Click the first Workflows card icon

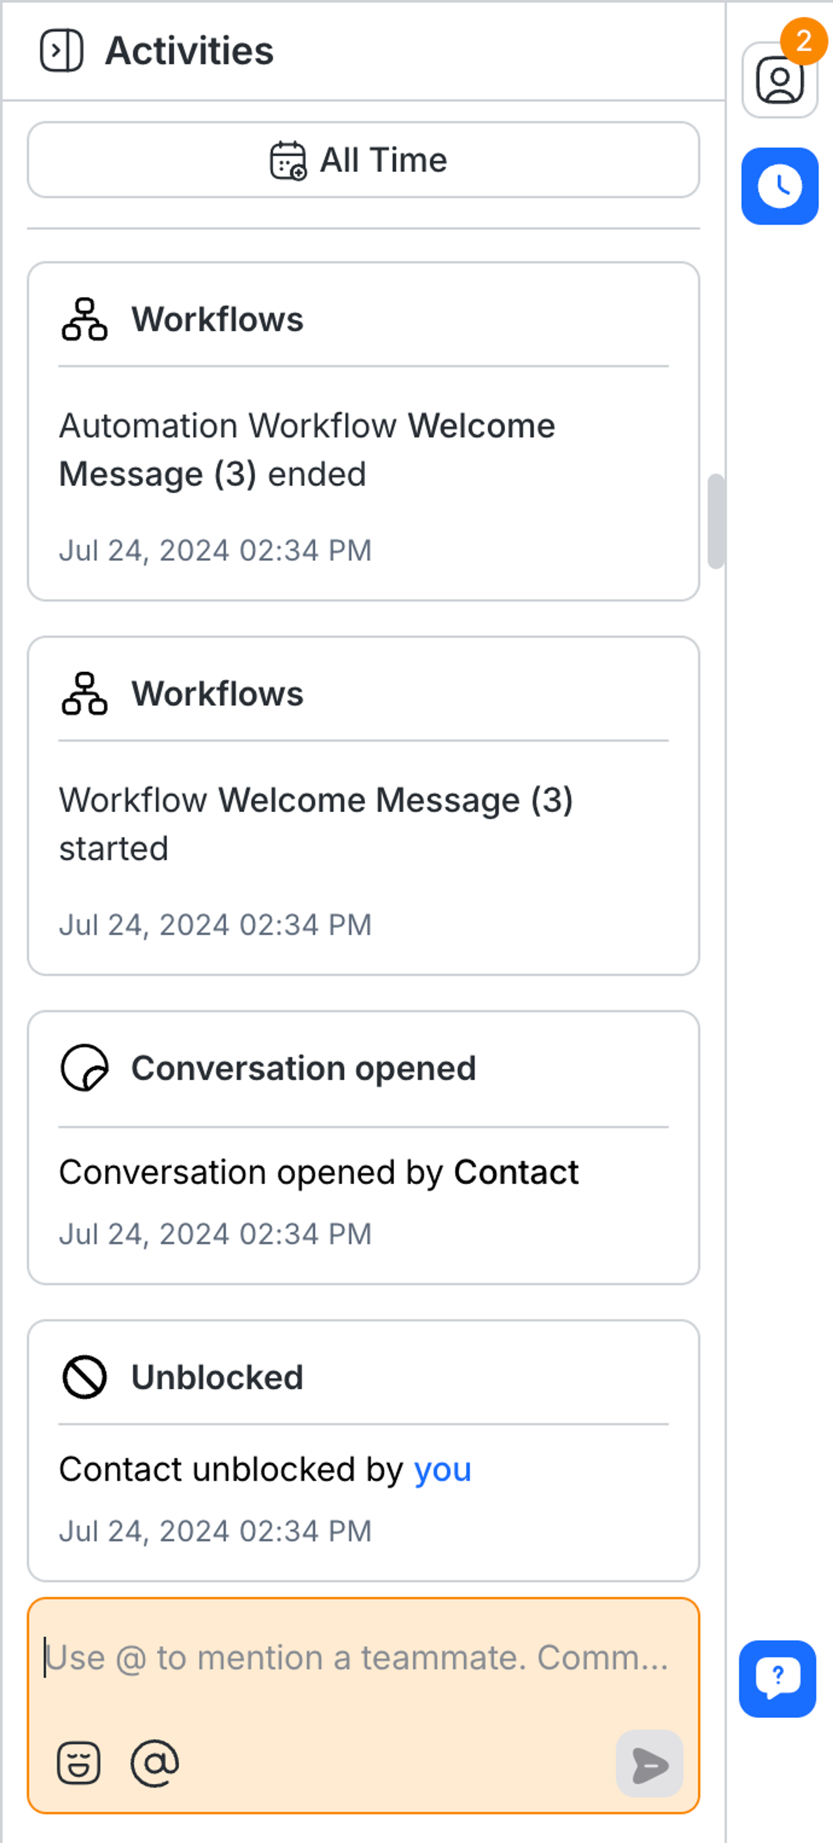pos(85,319)
